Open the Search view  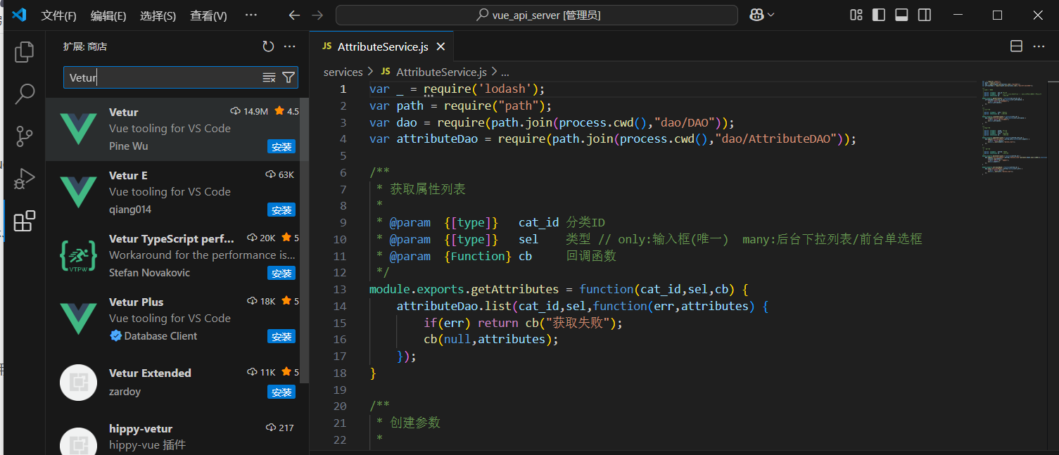25,94
